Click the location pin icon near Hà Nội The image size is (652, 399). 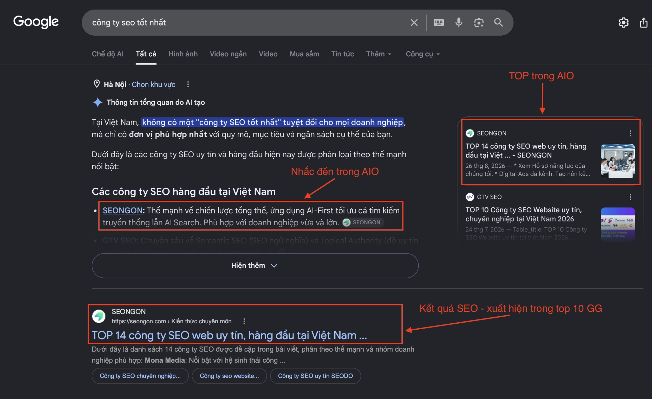coord(97,84)
